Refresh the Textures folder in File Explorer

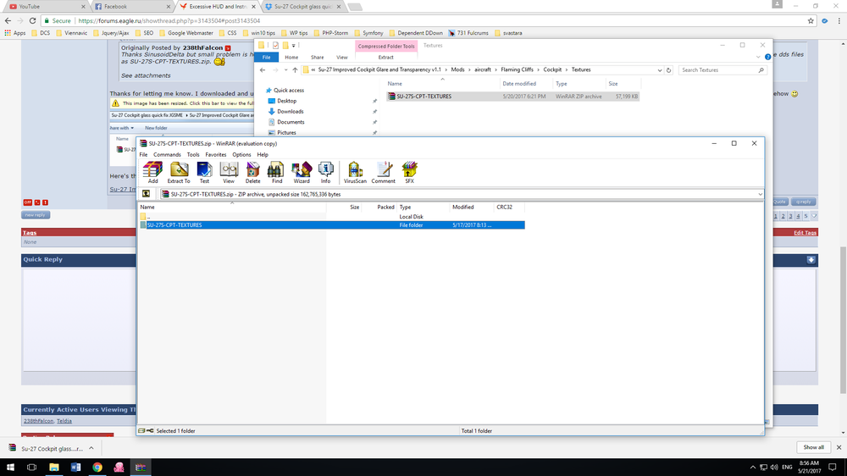click(669, 69)
